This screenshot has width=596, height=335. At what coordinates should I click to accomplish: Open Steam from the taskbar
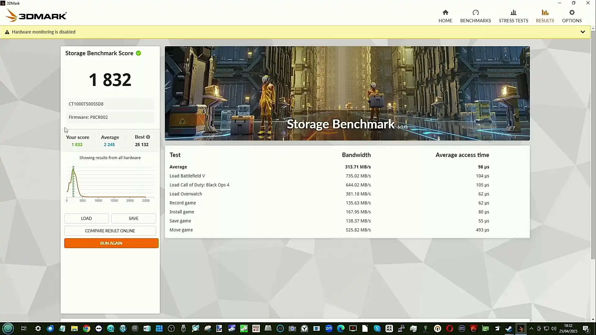pyautogui.click(x=509, y=328)
